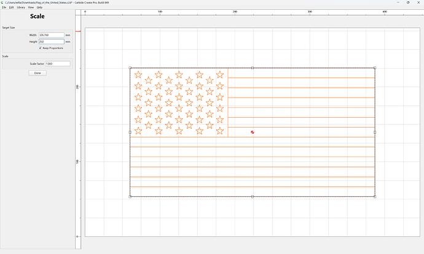The height and width of the screenshot is (254, 424).
Task: Open the File menu
Action: pyautogui.click(x=4, y=7)
